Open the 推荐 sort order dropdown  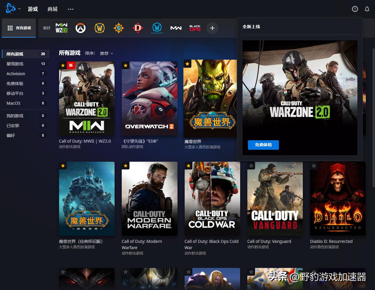click(107, 53)
